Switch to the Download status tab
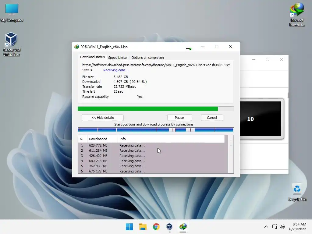Screen dimensions: 312x234 click(92, 57)
